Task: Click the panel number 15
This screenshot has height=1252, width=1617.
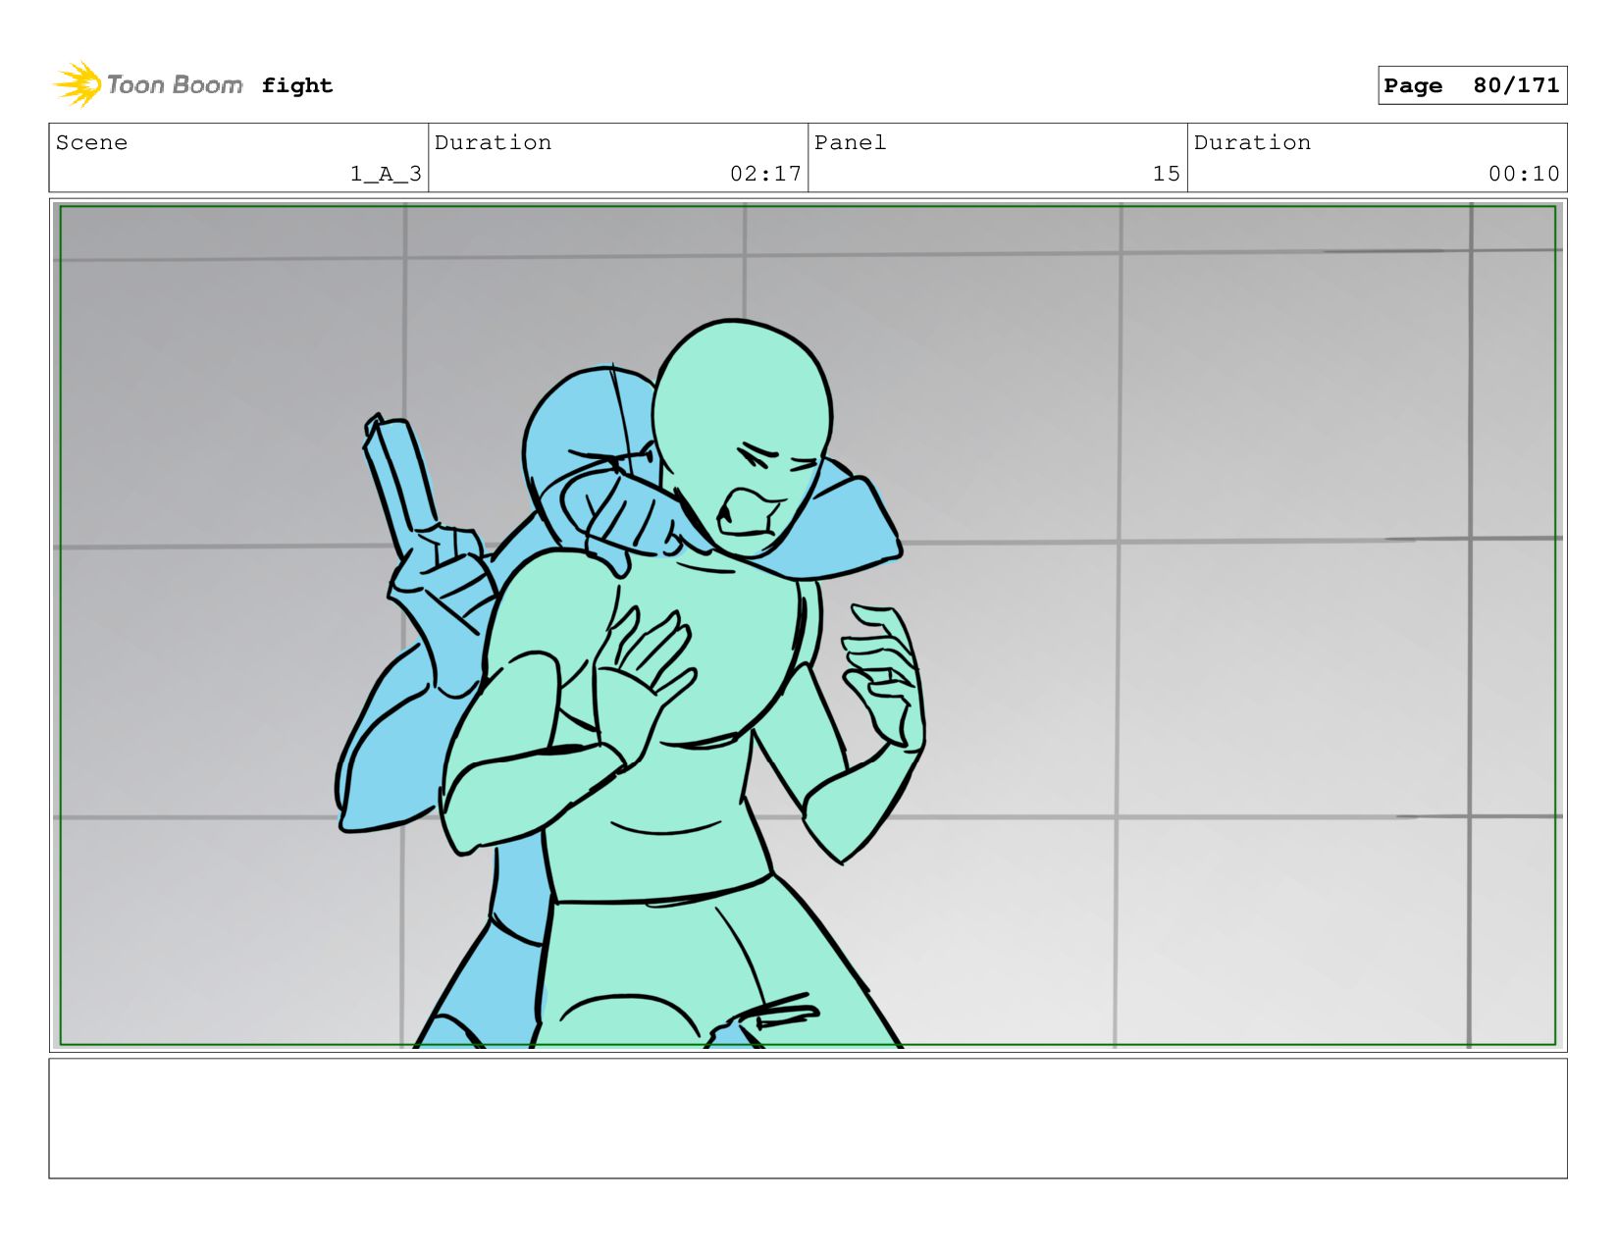Action: click(x=1167, y=174)
